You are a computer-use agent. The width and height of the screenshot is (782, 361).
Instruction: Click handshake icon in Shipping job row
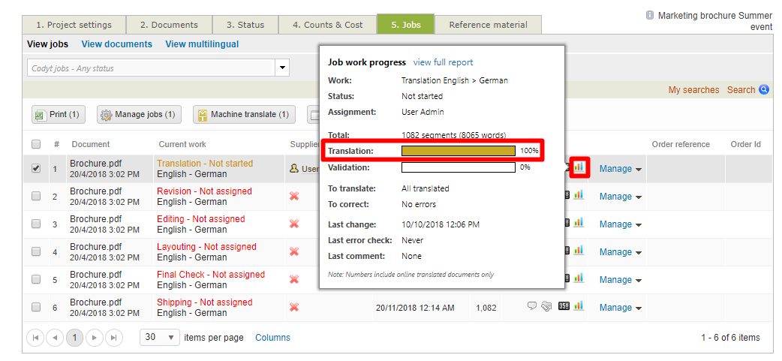coord(546,306)
